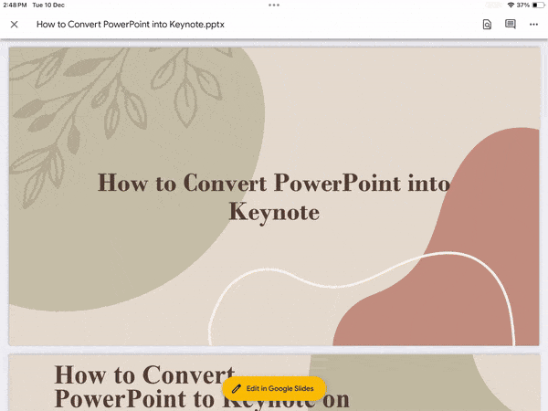Screen dimensions: 548x411
Task: Tap the 2:48 PM clock
Action: pos(14,5)
